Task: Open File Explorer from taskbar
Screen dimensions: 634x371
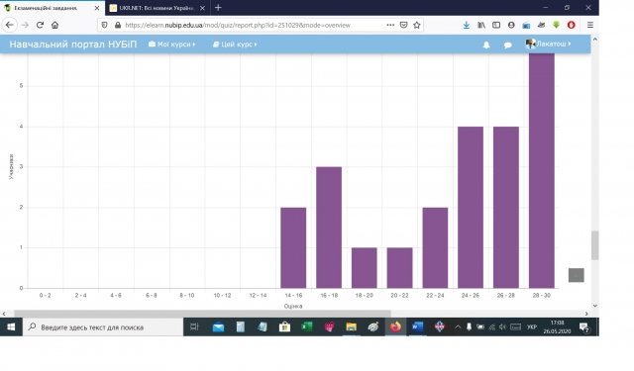Action: (x=351, y=327)
